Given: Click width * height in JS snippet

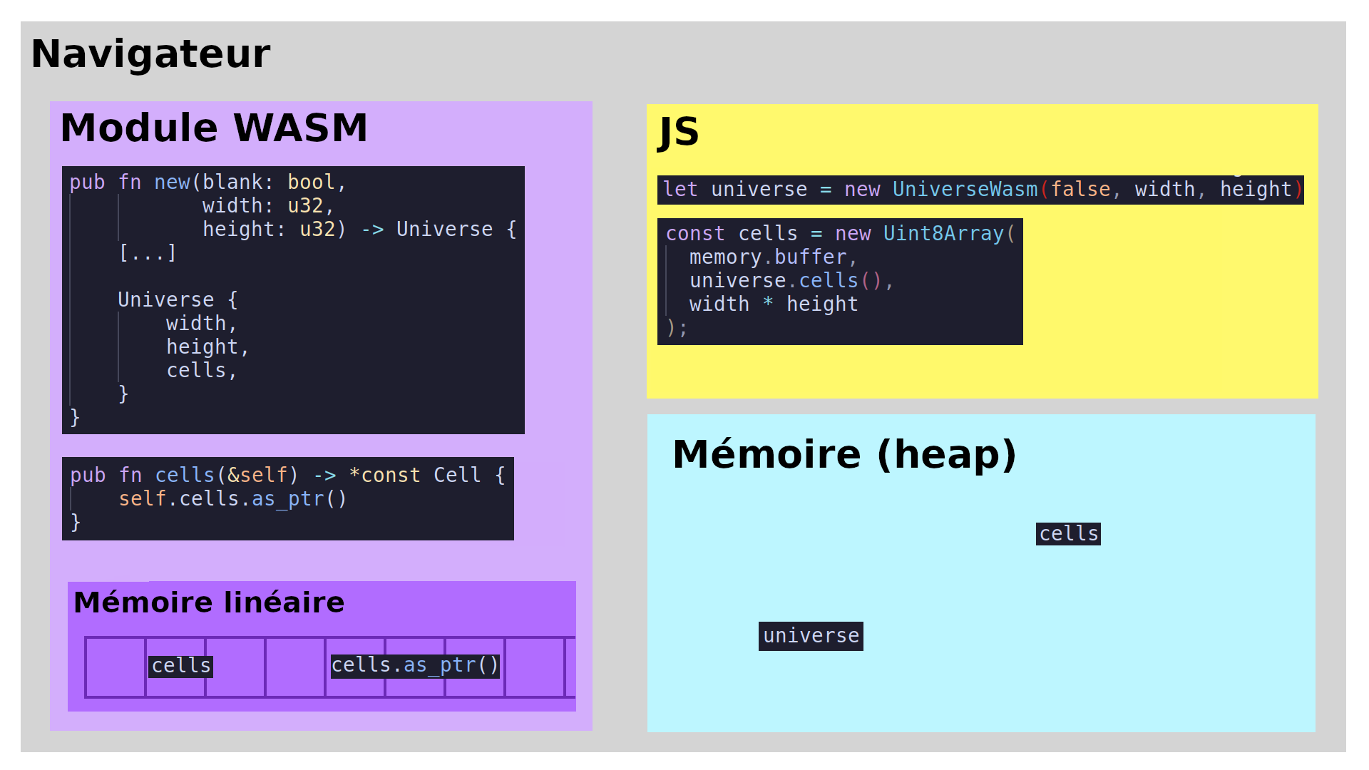Looking at the screenshot, I should (x=773, y=304).
